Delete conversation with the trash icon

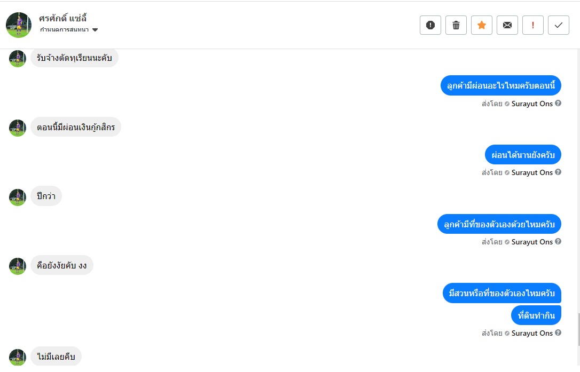click(456, 25)
